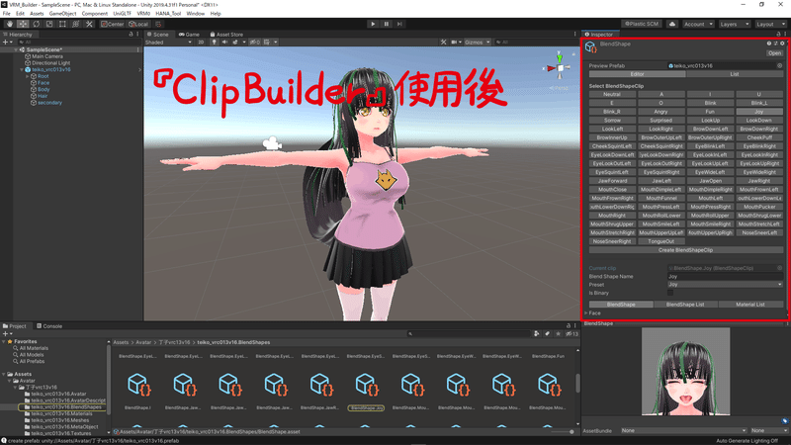Click the grid snapping icon

pyautogui.click(x=158, y=24)
